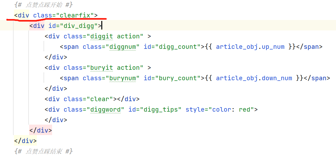Click the highlighted closing </div> of div_digg
336x163 pixels.
(x=41, y=130)
